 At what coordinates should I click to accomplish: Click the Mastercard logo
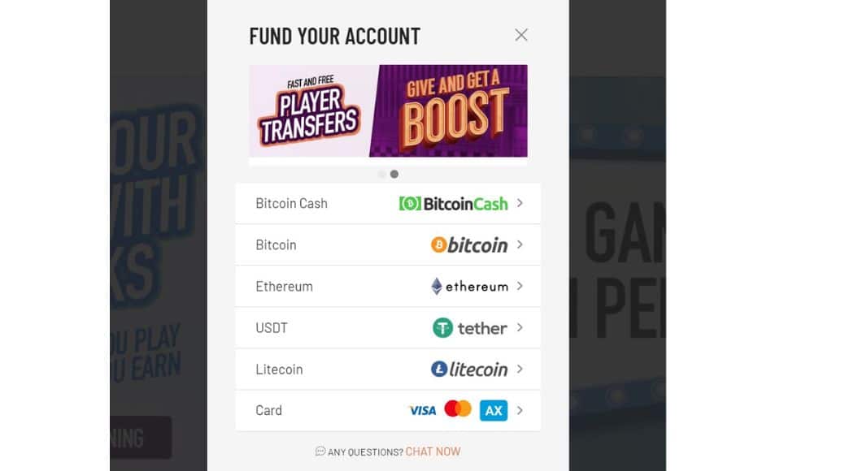[x=458, y=408]
